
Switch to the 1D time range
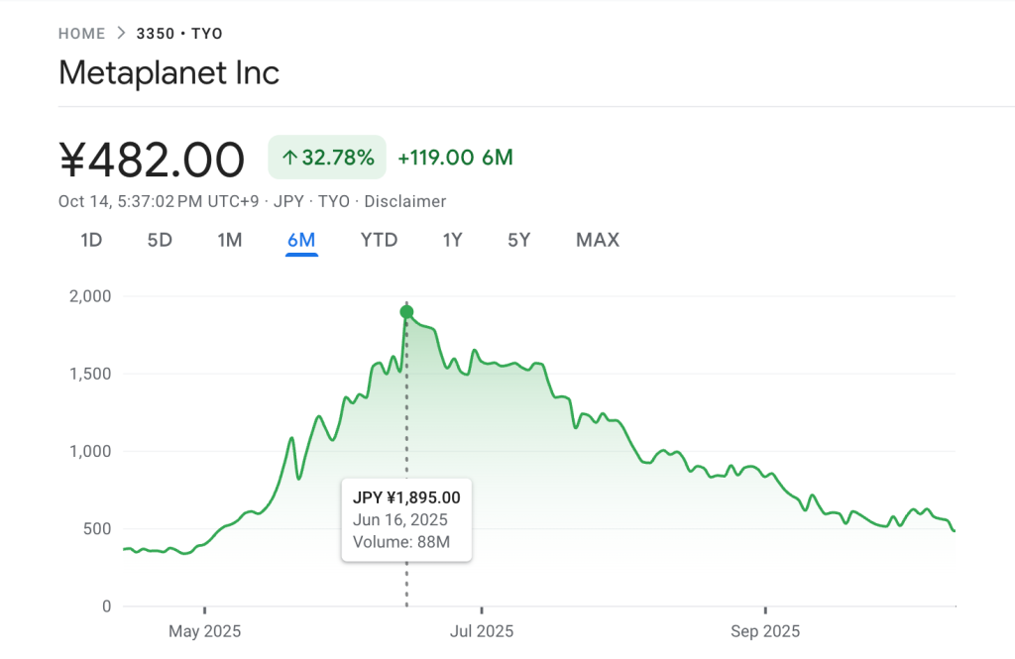tap(91, 240)
